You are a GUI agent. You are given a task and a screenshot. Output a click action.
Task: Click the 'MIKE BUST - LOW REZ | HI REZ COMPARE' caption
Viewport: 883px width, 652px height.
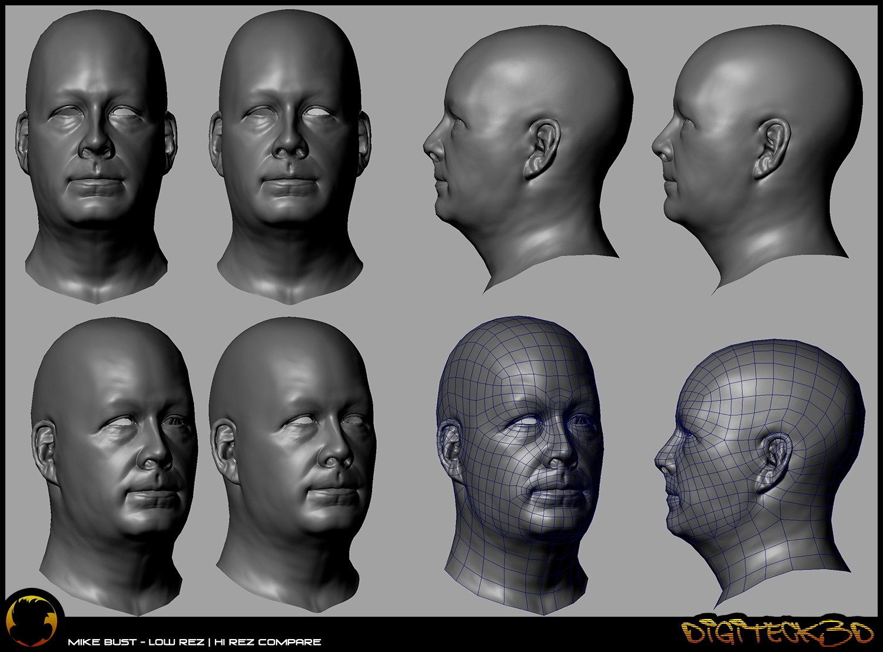coord(195,641)
